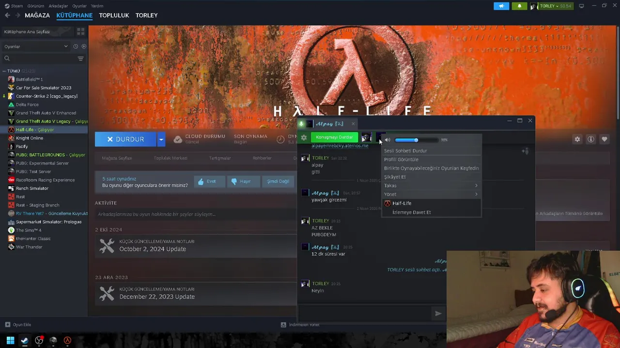The image size is (620, 348).
Task: Click the TORLEY voice avatar in voice bar
Action: pos(367,138)
